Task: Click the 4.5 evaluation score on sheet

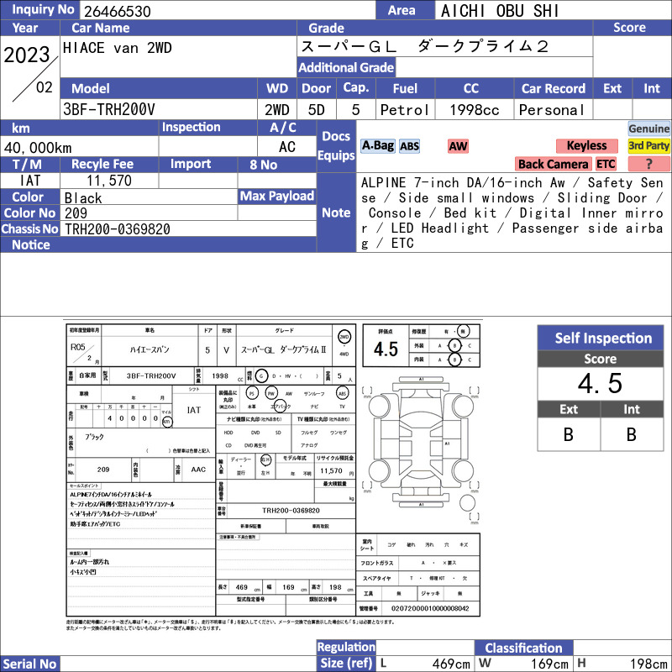Action: click(386, 349)
